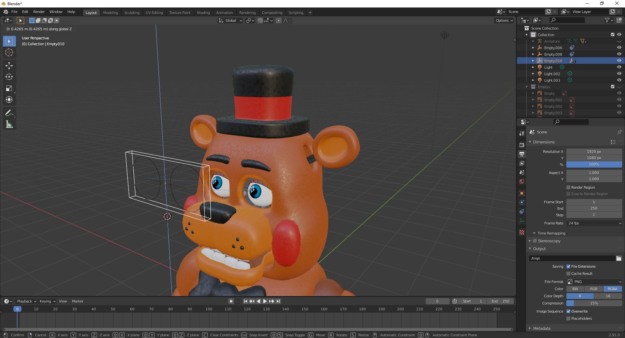The height and width of the screenshot is (338, 625).
Task: Select the Measure tool
Action: tap(9, 125)
